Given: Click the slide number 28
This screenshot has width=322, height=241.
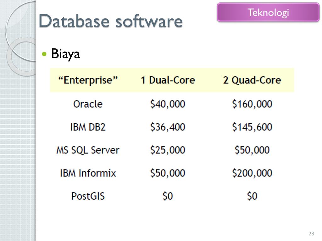Looking at the screenshot, I should click(x=311, y=233).
